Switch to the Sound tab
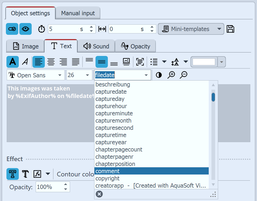 (96, 46)
